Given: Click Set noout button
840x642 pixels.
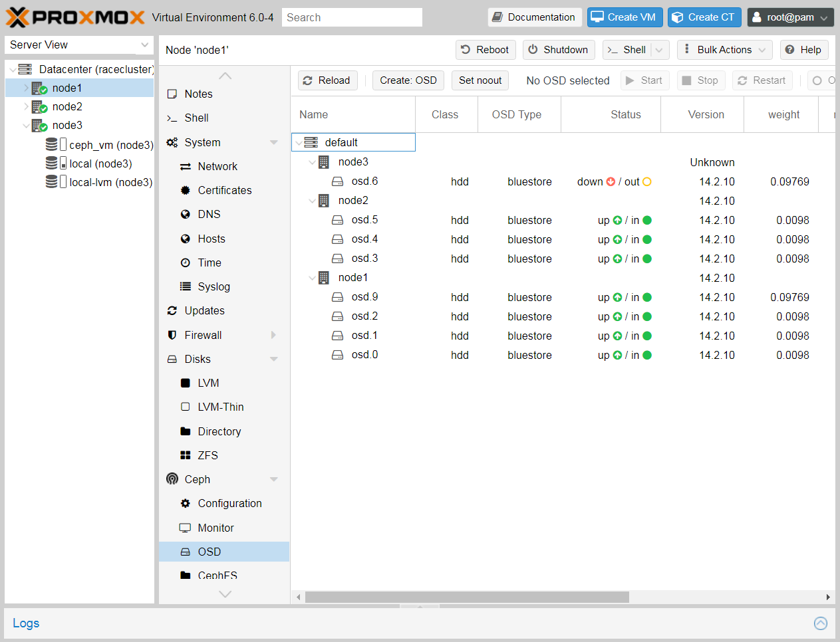Looking at the screenshot, I should click(x=480, y=80).
